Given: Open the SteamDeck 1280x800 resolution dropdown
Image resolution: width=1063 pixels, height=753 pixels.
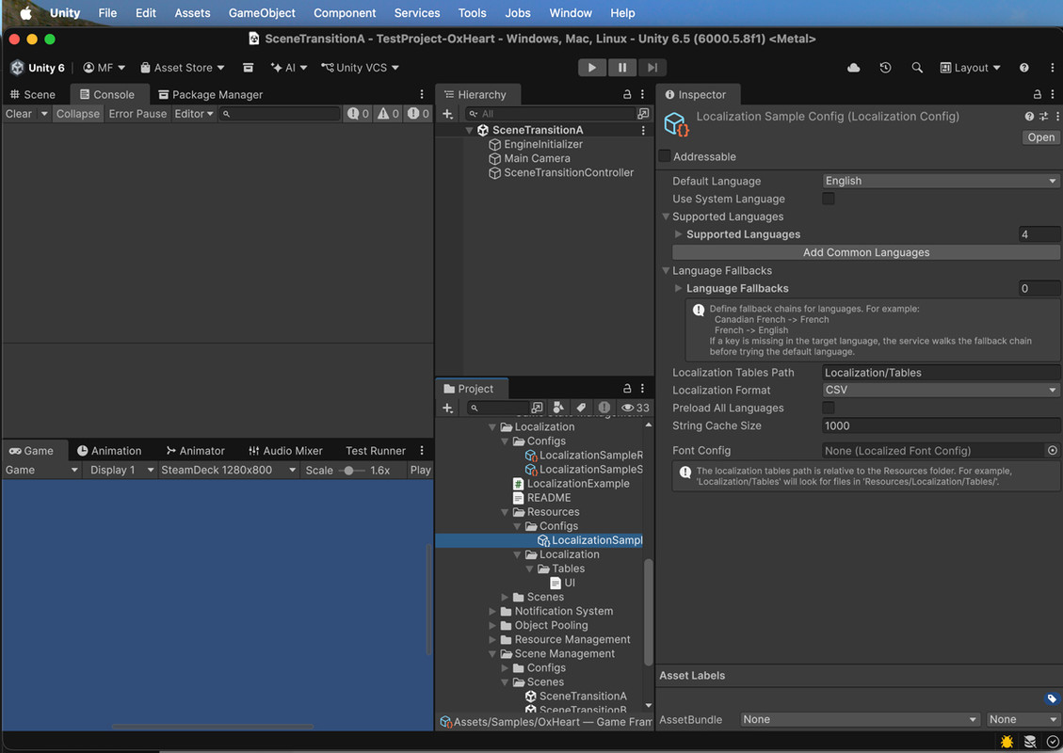Looking at the screenshot, I should [x=229, y=471].
